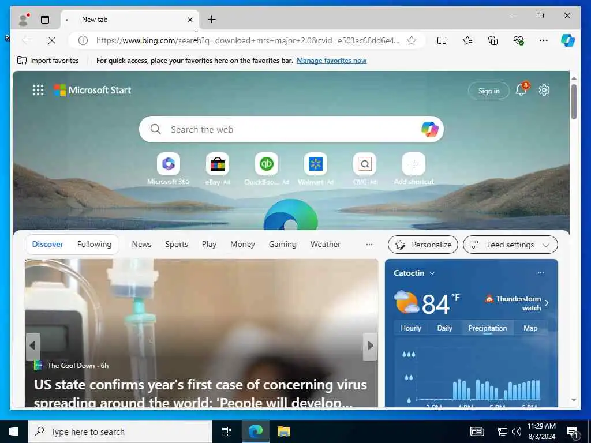Open the Money feed tab
591x443 pixels.
pos(243,244)
